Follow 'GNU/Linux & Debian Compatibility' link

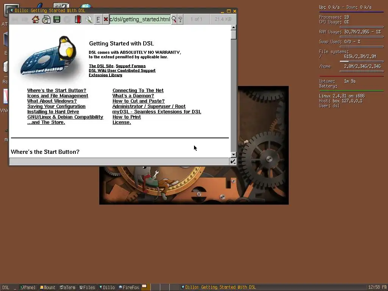coord(65,117)
